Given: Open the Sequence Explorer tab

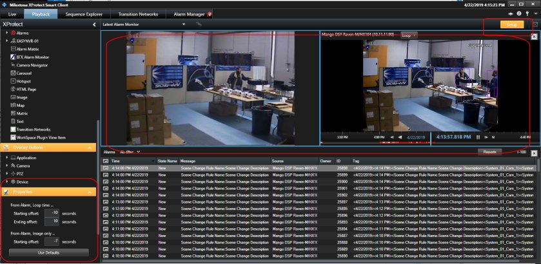Looking at the screenshot, I should click(x=84, y=14).
